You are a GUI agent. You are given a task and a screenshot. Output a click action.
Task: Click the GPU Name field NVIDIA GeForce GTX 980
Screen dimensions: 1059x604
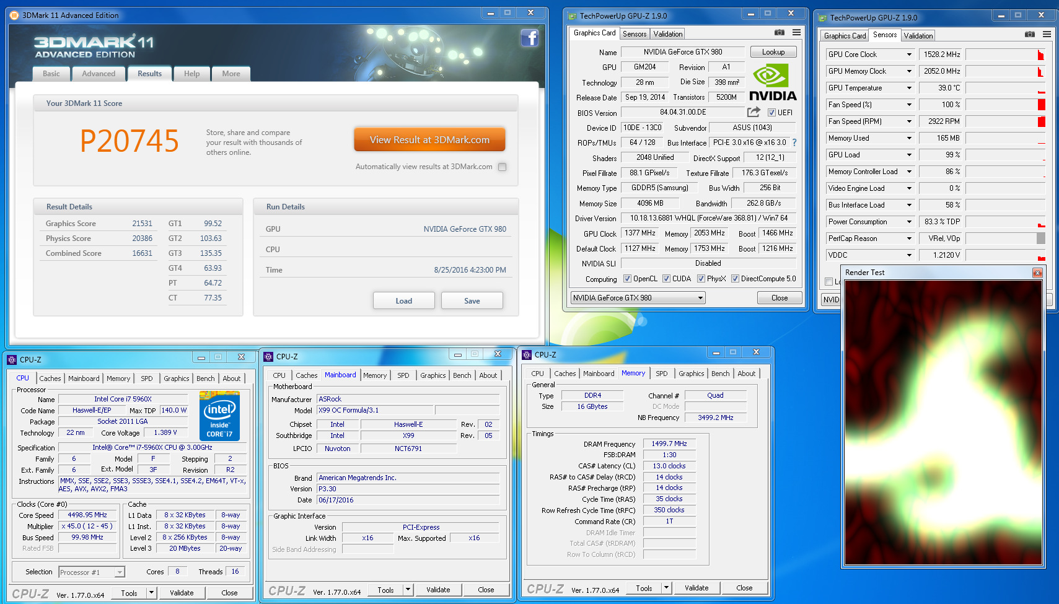point(683,52)
